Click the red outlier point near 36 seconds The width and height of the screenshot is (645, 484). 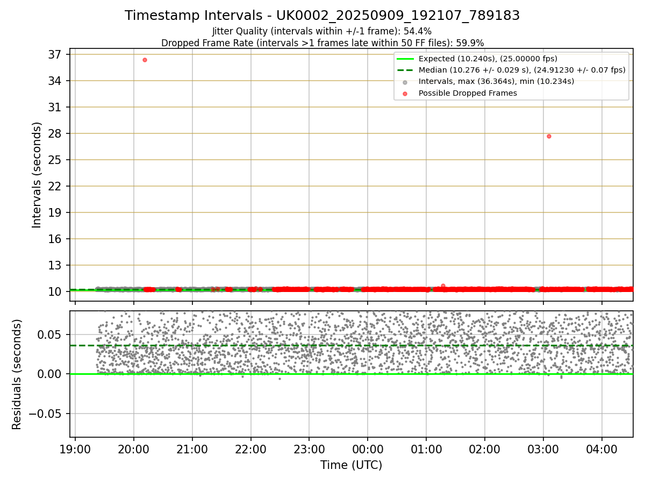145,60
